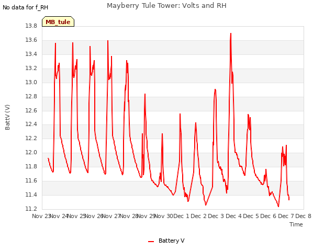Select the 'No data for f_RH' message
335x251 pixels.
pos(26,7)
